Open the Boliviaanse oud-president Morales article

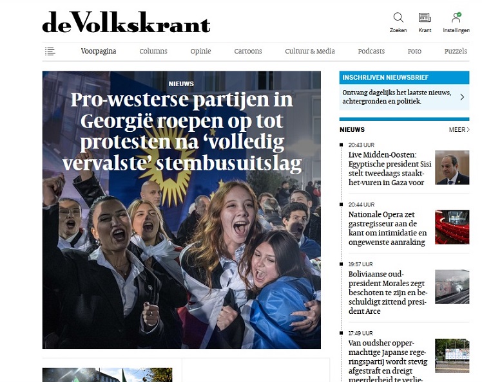pos(387,293)
